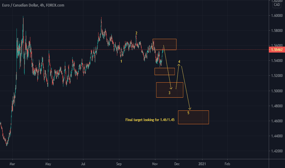Click the red current price label 1.55462
Viewport: 285px width, 168px height.
(277, 50)
